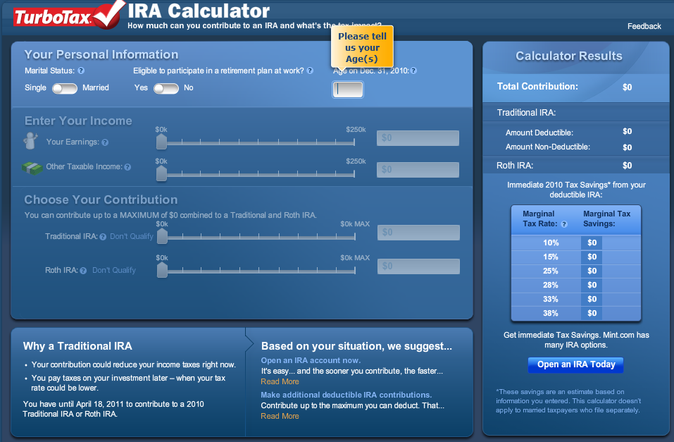
Task: Toggle the Yes/No retirement plan switch
Action: (166, 88)
